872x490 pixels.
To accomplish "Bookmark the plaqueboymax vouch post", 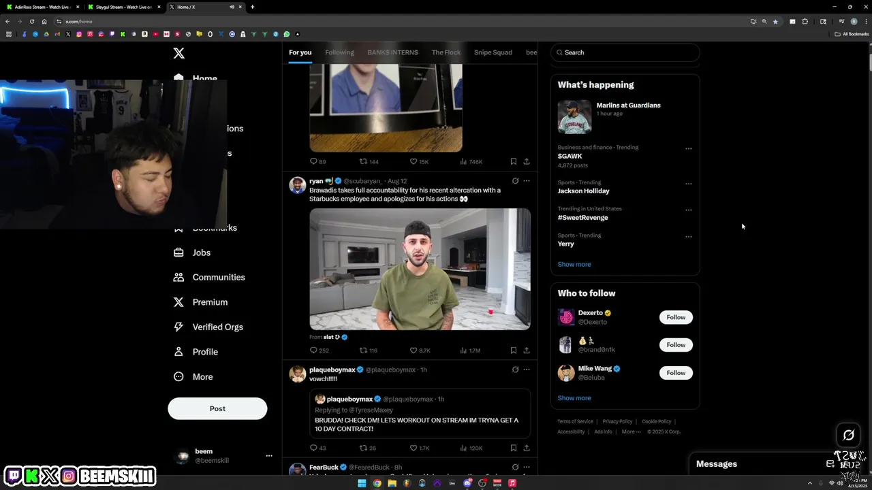I will point(513,448).
